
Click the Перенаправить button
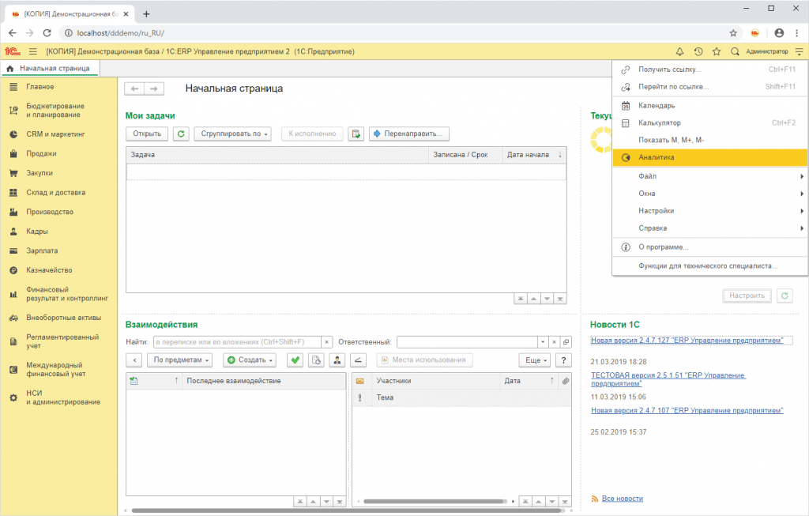tap(409, 134)
